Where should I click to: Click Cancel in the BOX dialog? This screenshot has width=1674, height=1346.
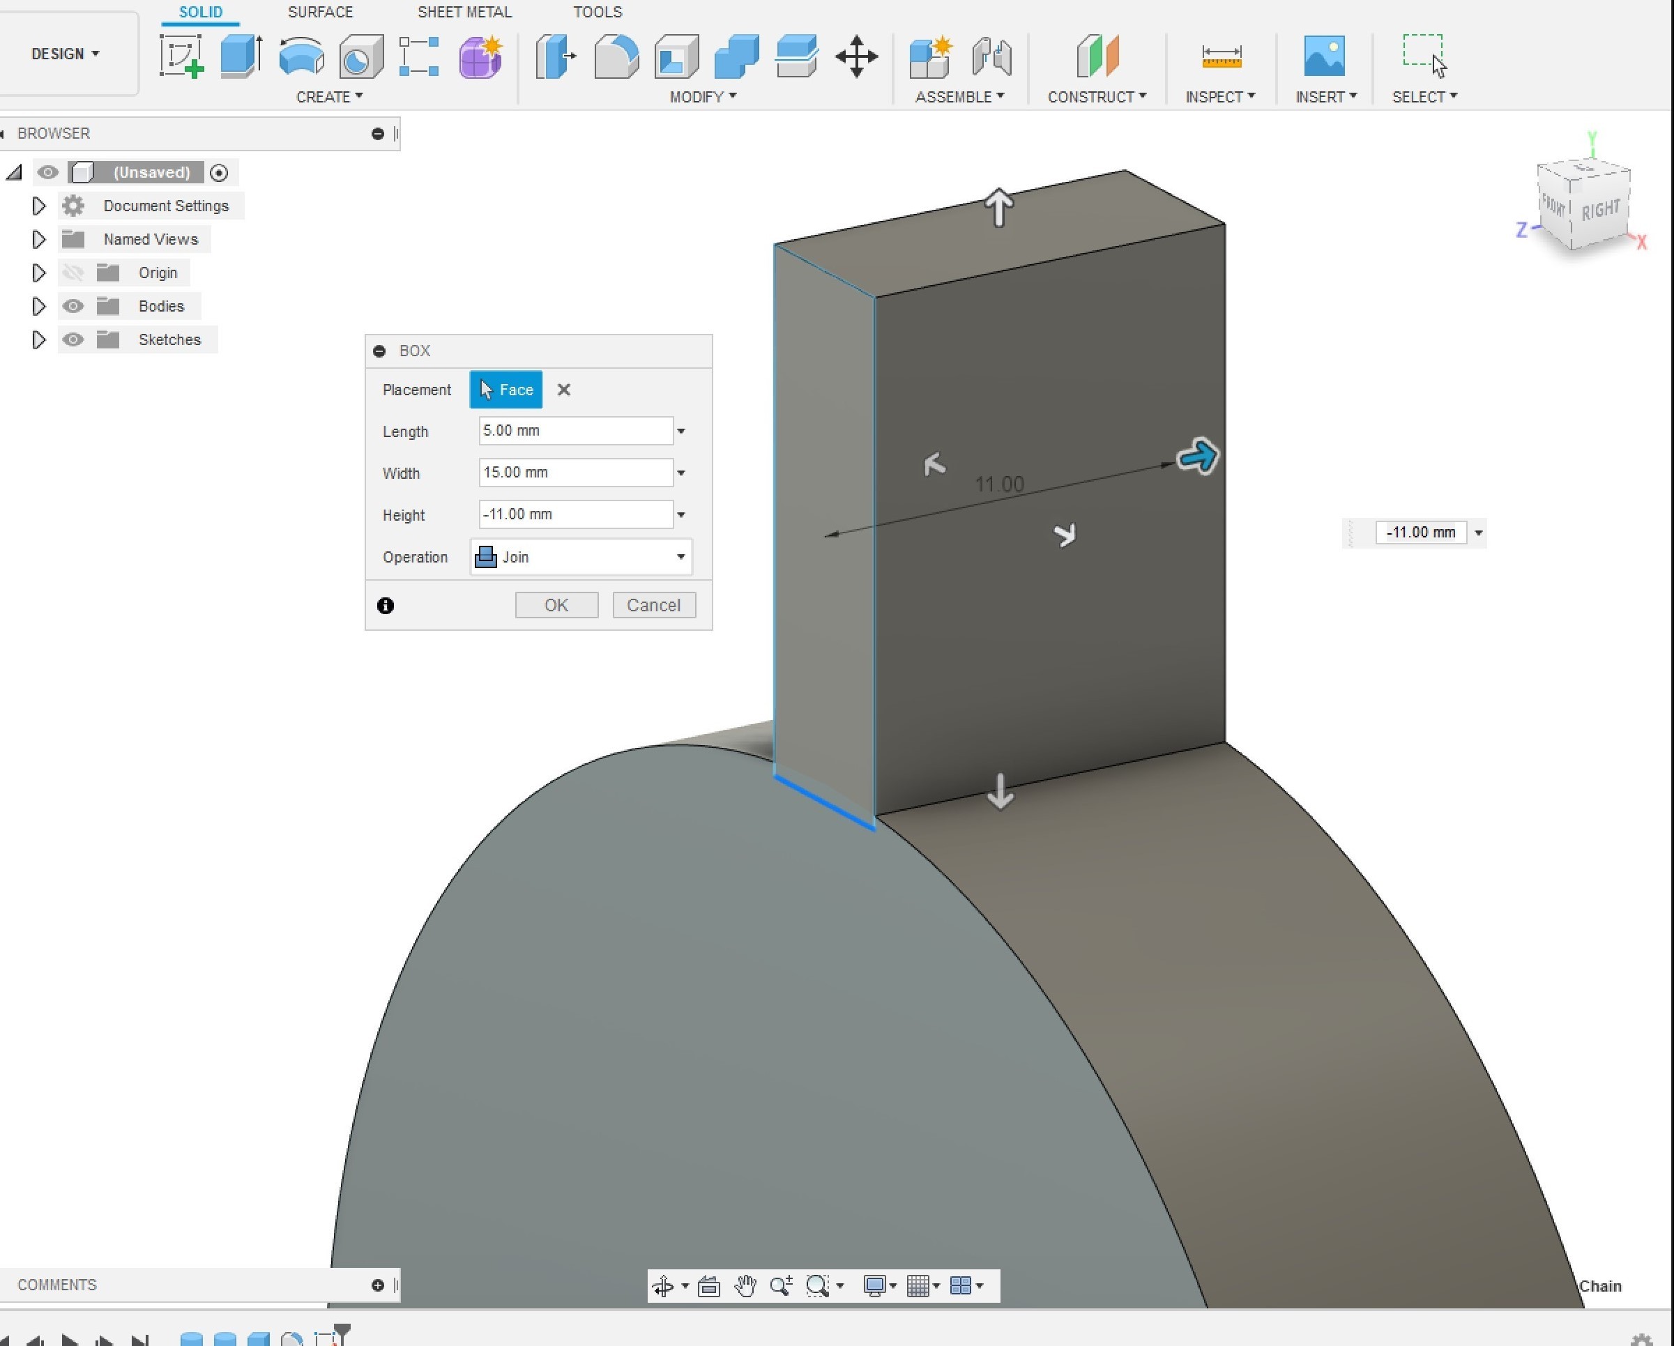click(654, 606)
